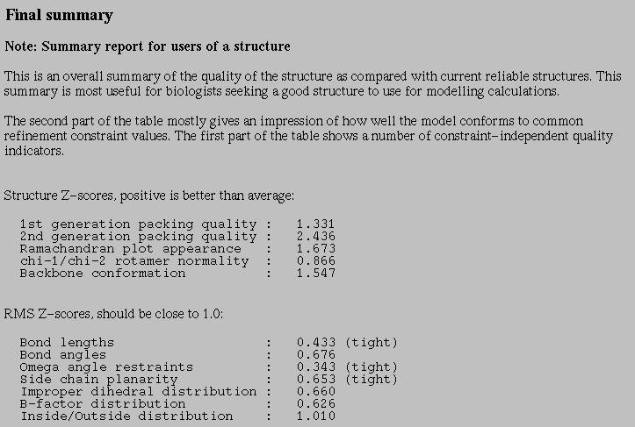The height and width of the screenshot is (427, 635).
Task: Click the 2.436 packing quality value
Action: click(x=316, y=236)
